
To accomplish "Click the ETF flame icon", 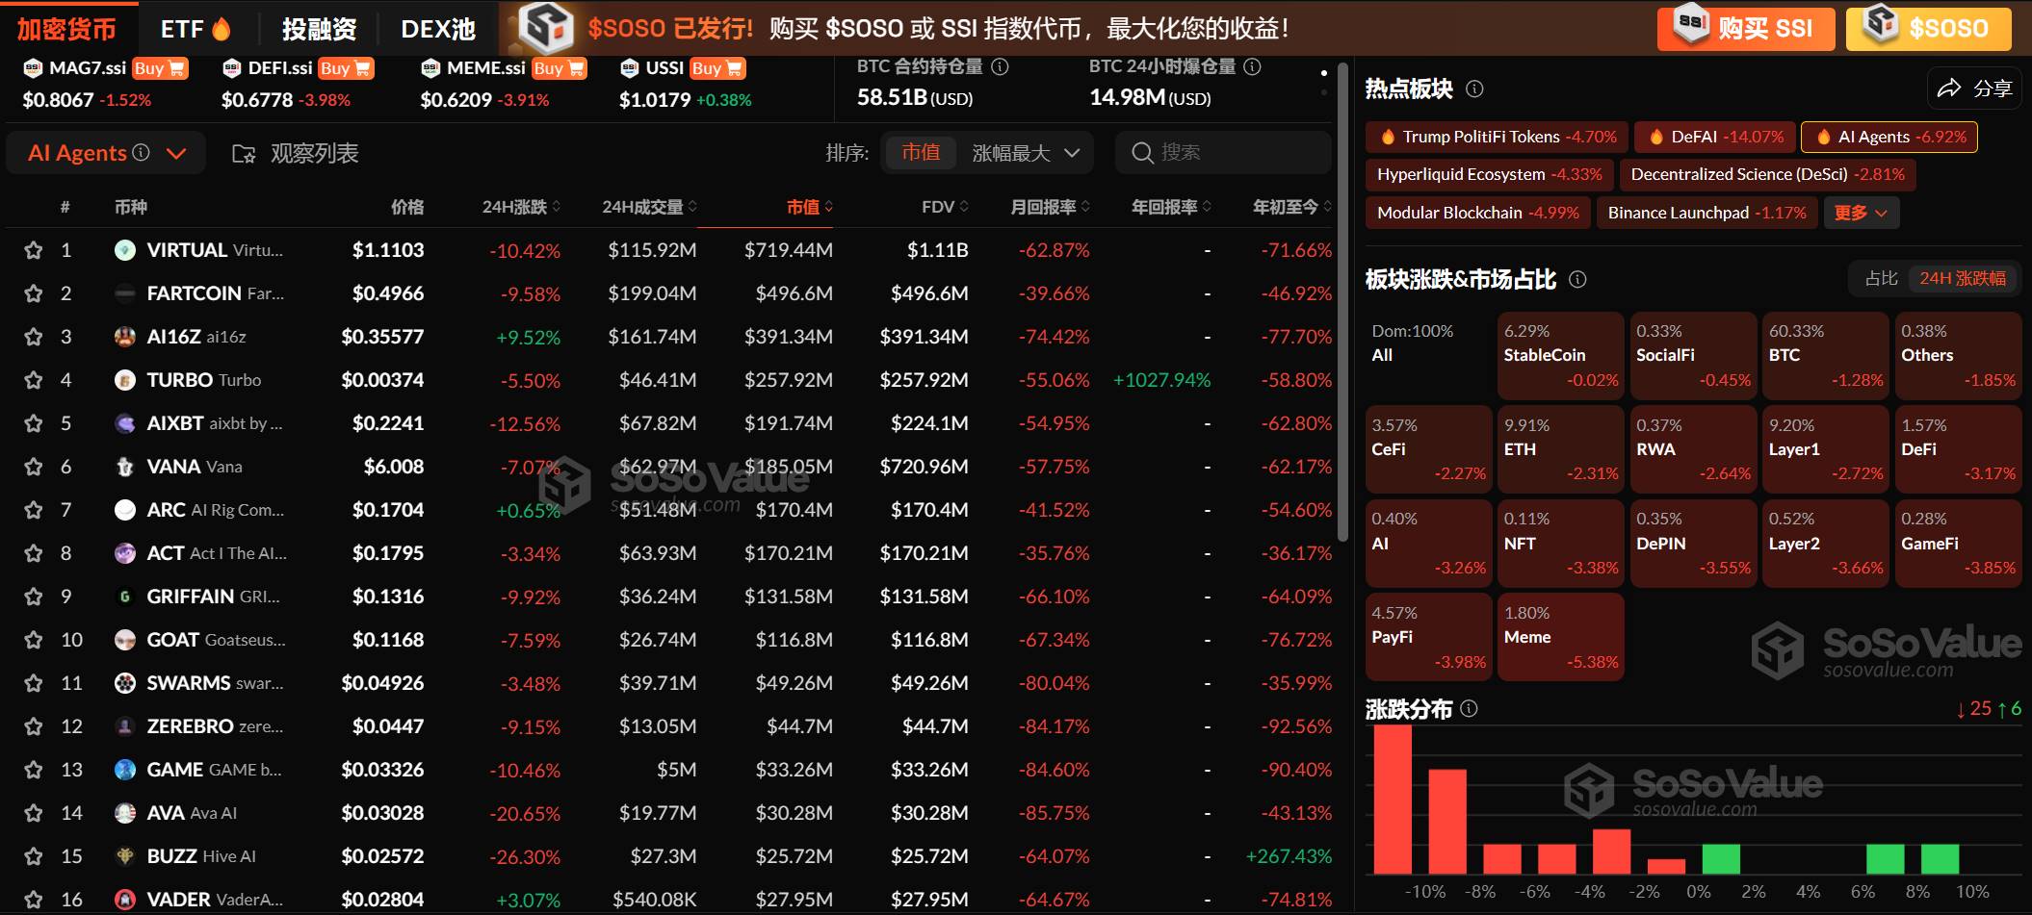I will (221, 29).
